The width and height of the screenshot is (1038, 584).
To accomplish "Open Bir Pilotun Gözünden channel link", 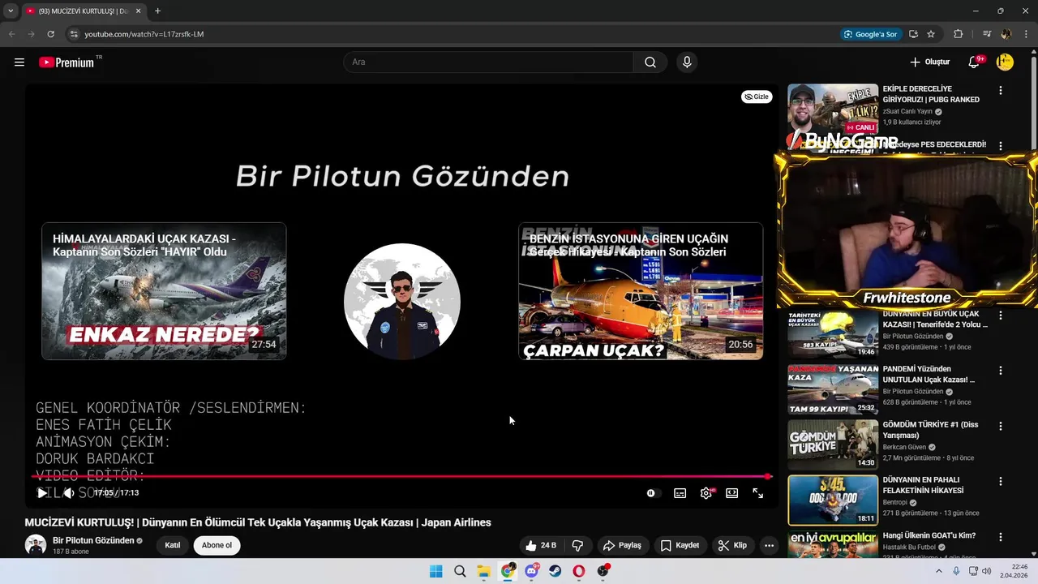I will tap(93, 540).
